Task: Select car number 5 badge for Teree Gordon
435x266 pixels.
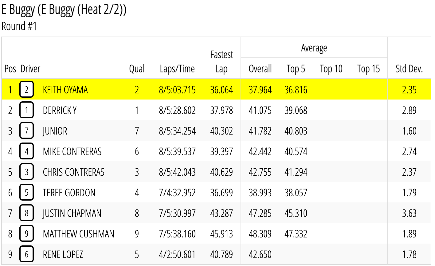Action: point(26,193)
